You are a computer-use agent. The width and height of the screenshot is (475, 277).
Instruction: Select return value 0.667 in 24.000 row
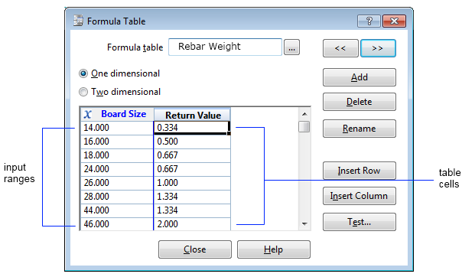click(x=192, y=169)
